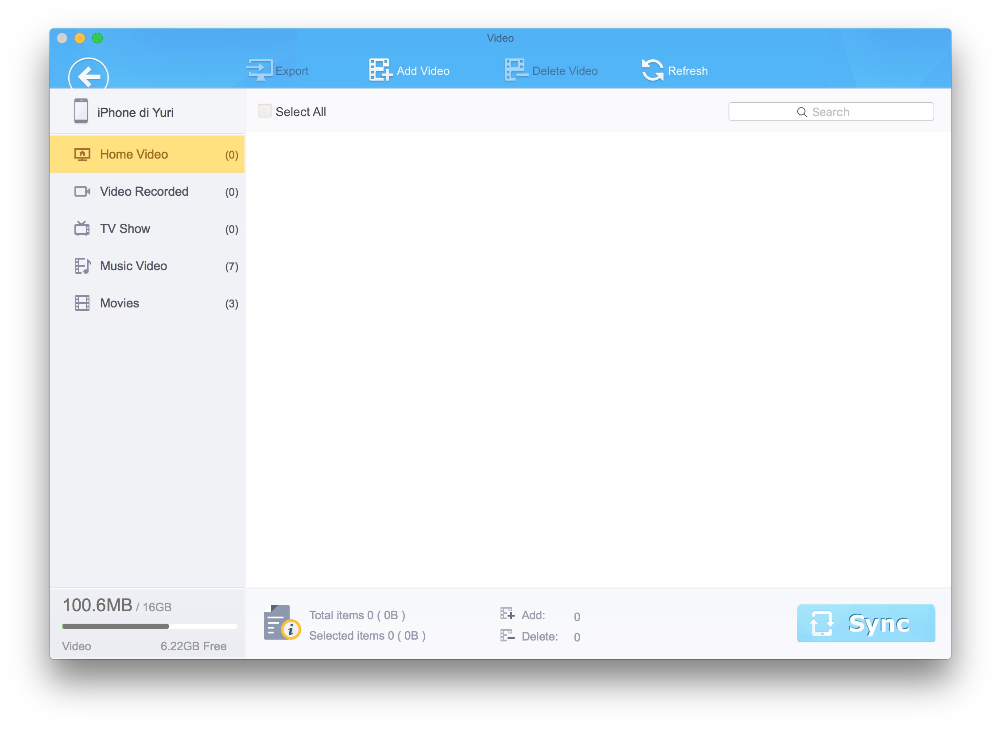Click the Movies filmstrip icon
Viewport: 1001px width, 730px height.
82,303
